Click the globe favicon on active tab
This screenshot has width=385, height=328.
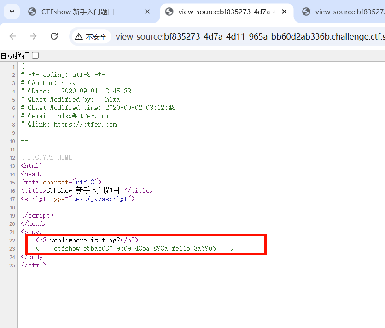[169, 12]
